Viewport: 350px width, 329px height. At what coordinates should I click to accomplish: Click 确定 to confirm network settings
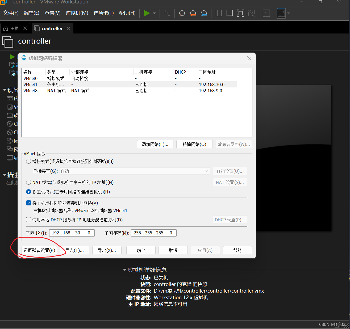coord(141,250)
